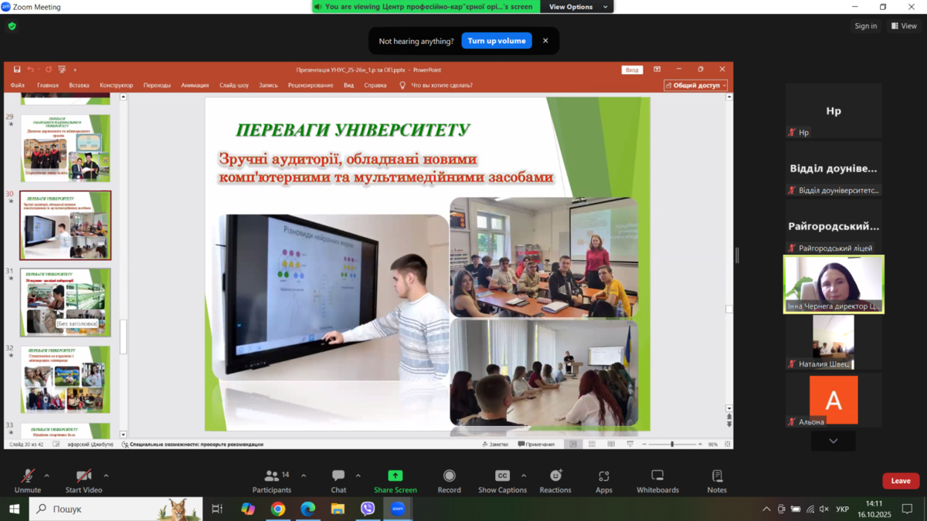927x521 pixels.
Task: Open the Reactions menu
Action: click(555, 481)
